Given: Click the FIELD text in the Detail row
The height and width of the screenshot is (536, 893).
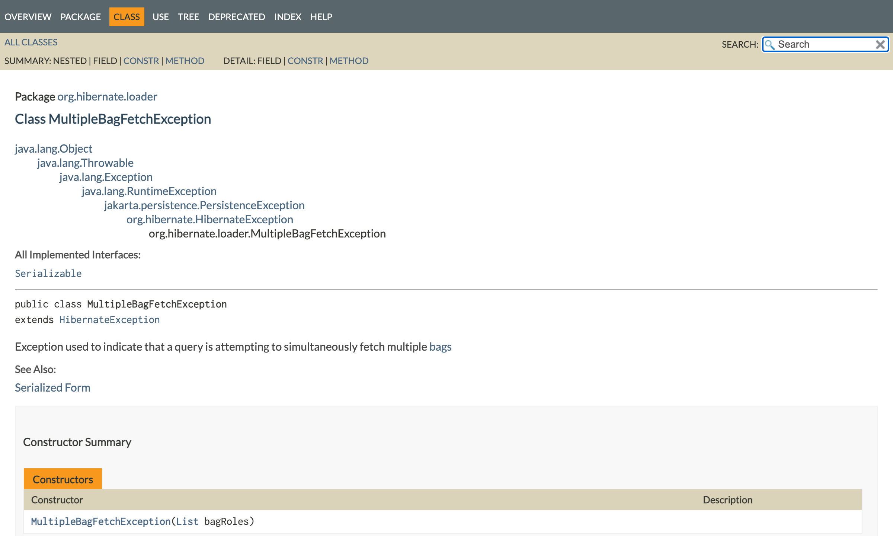Looking at the screenshot, I should click(x=269, y=61).
